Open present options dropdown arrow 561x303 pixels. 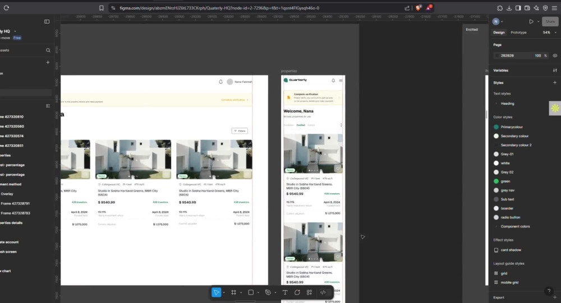538,21
